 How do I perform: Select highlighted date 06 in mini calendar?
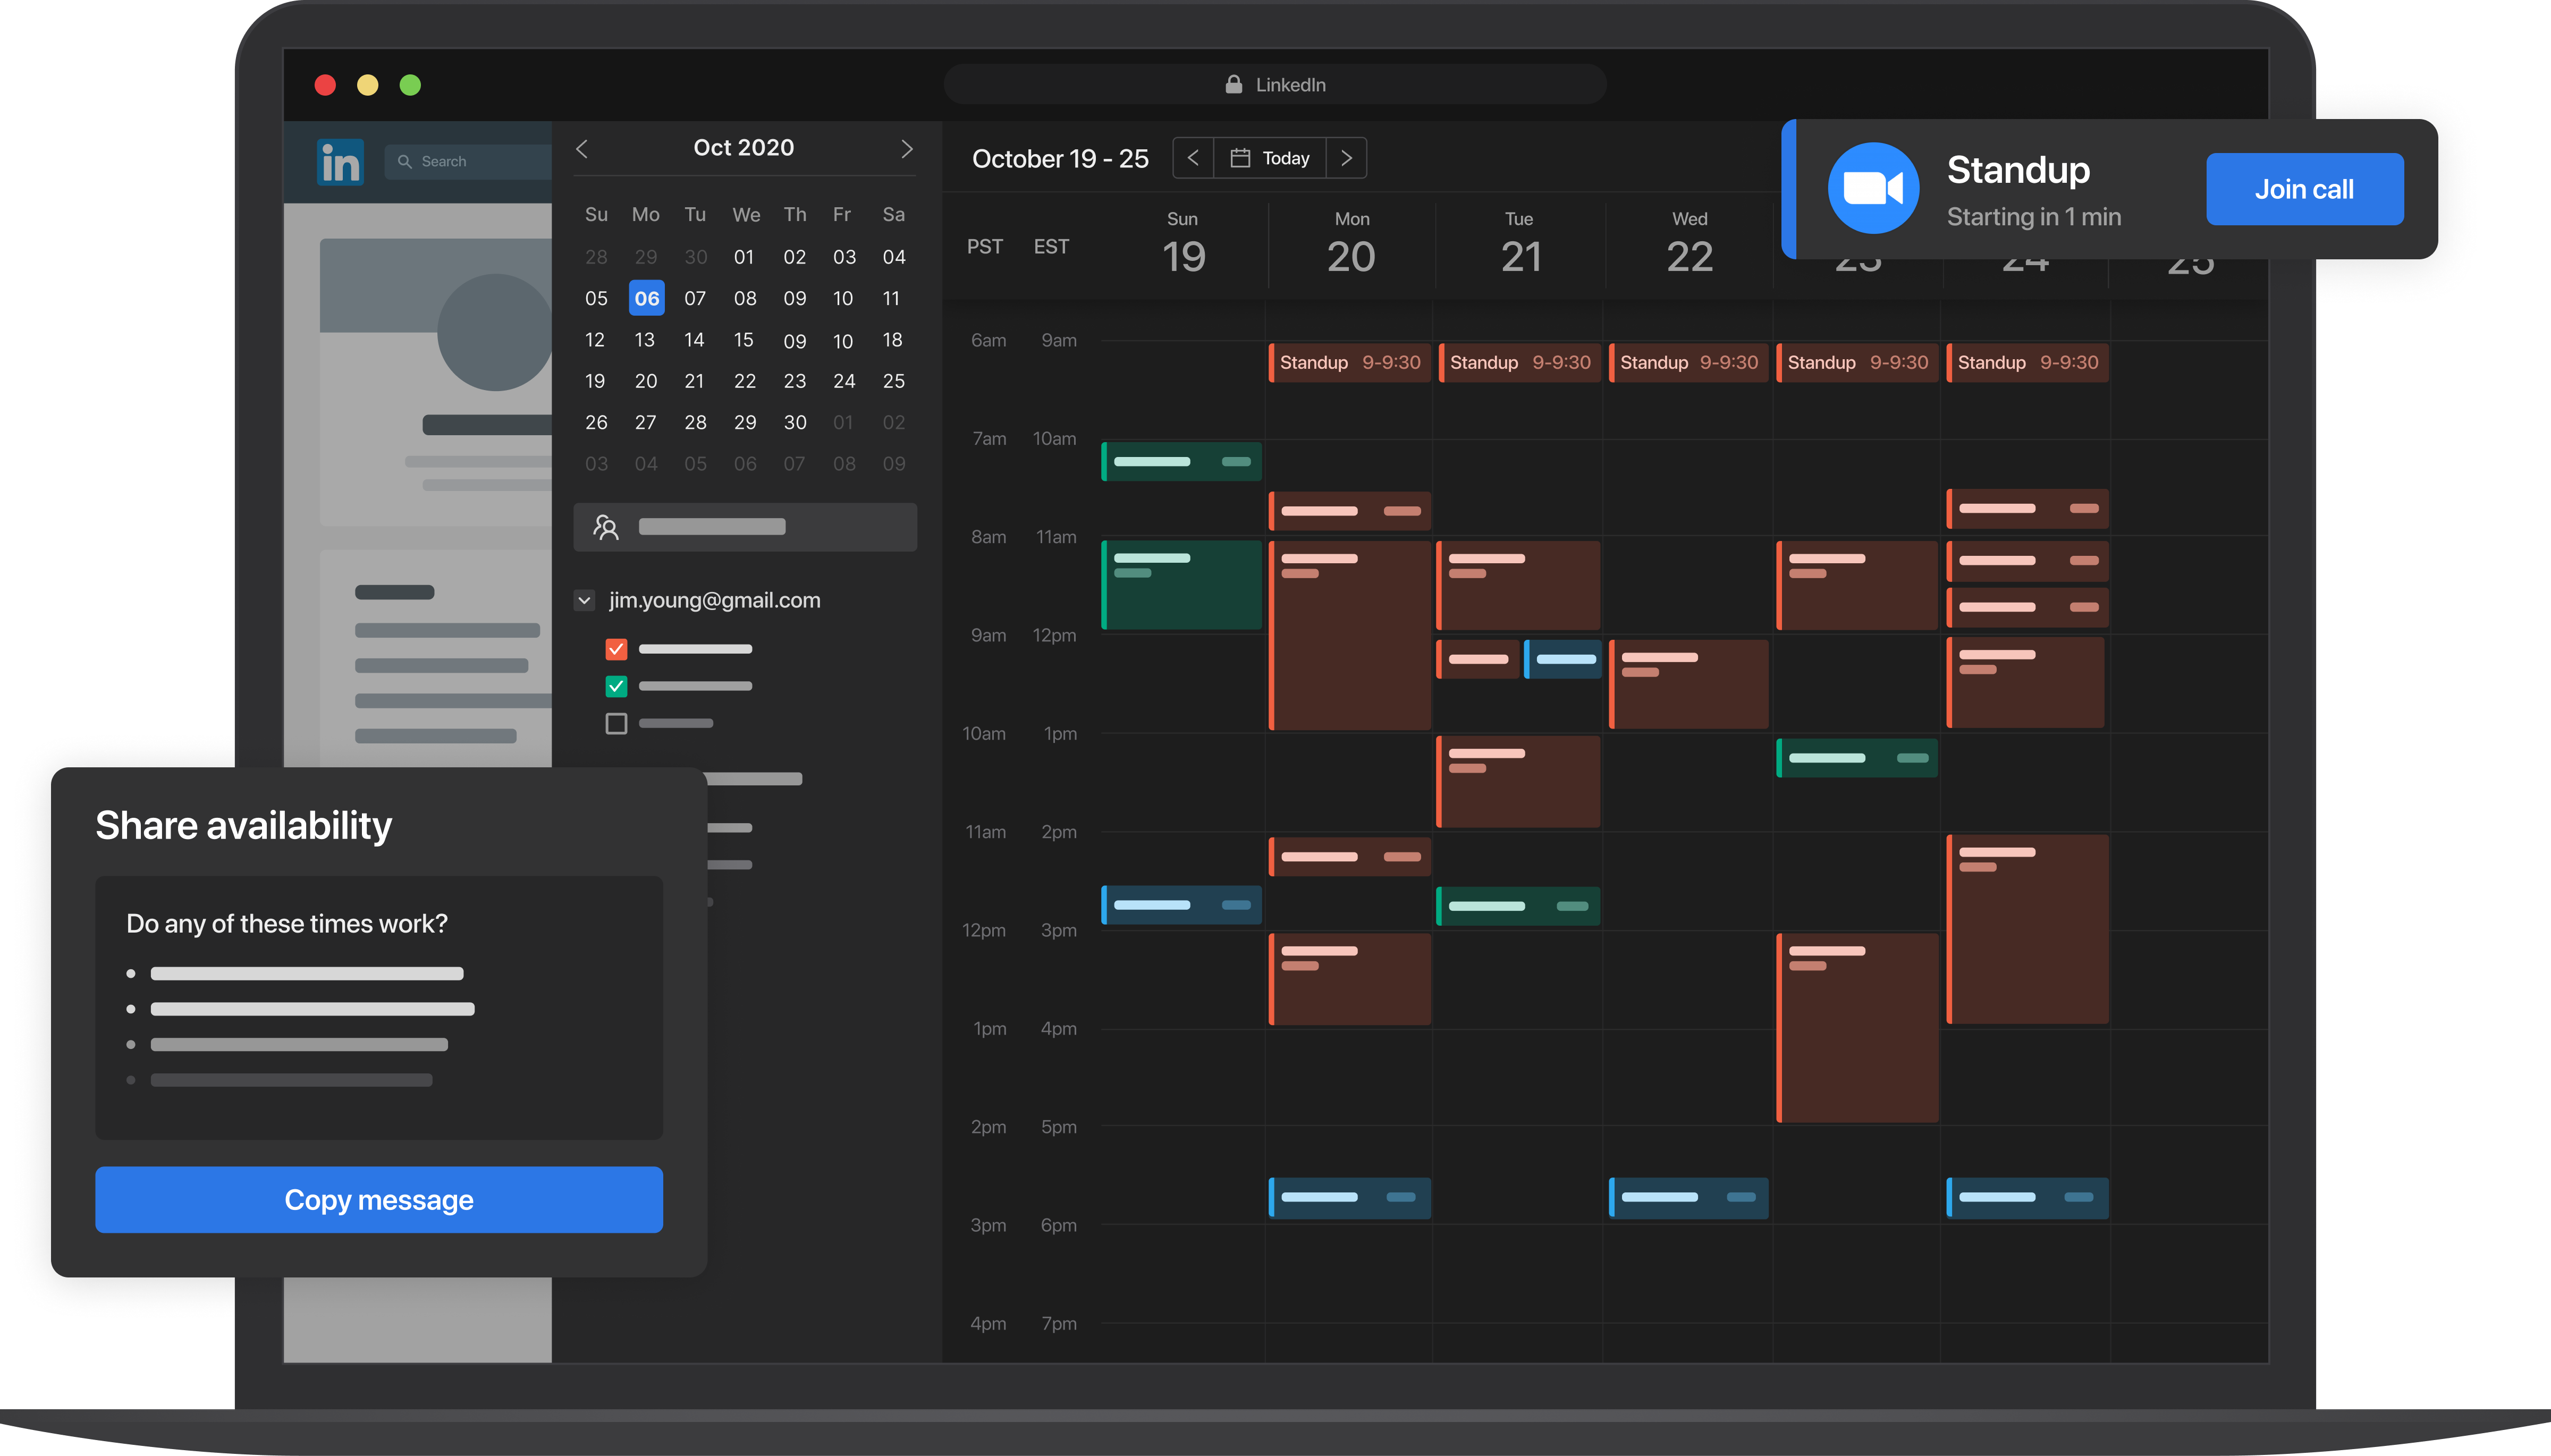[x=647, y=298]
